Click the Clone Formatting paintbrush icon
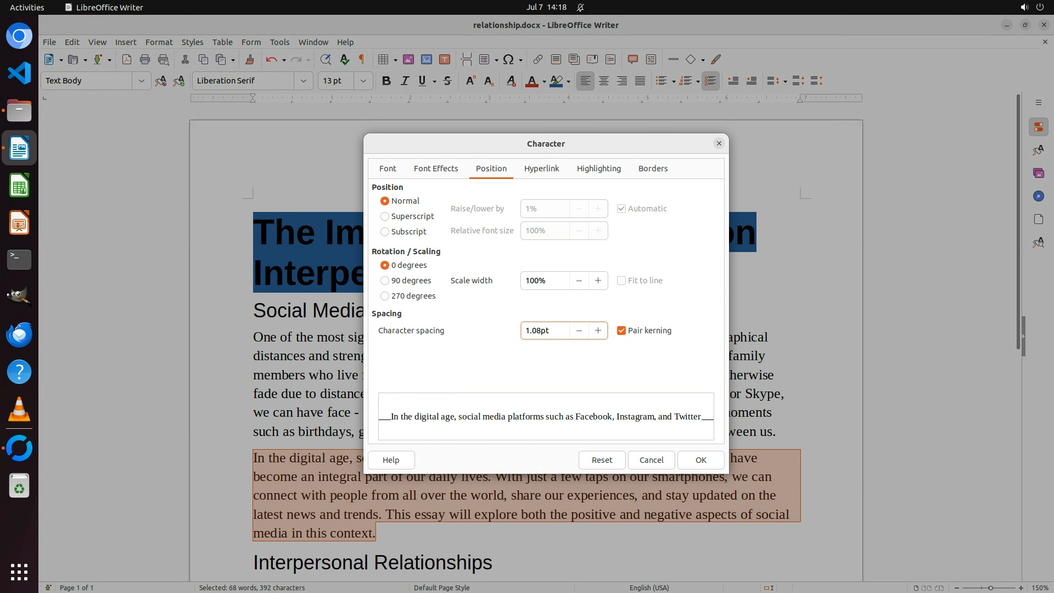Screen dimensions: 1054x593 249,59
